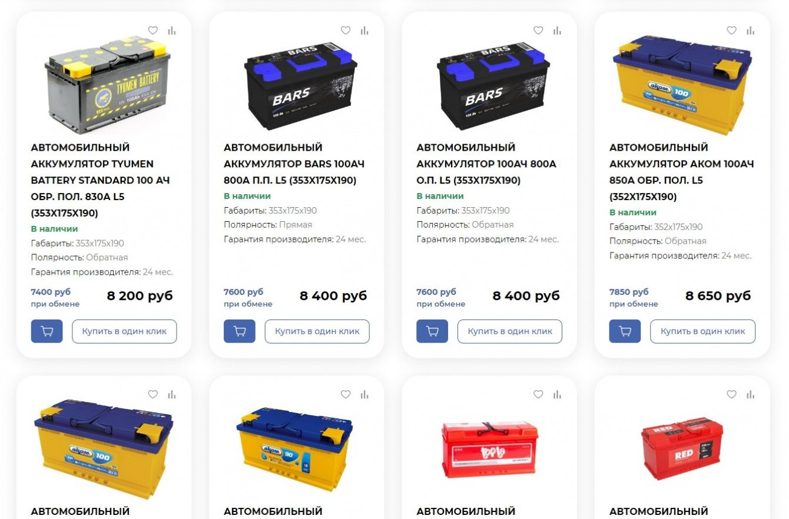The image size is (789, 519).
Task: Click cart icon on BARS О.П. battery card
Action: click(x=432, y=331)
